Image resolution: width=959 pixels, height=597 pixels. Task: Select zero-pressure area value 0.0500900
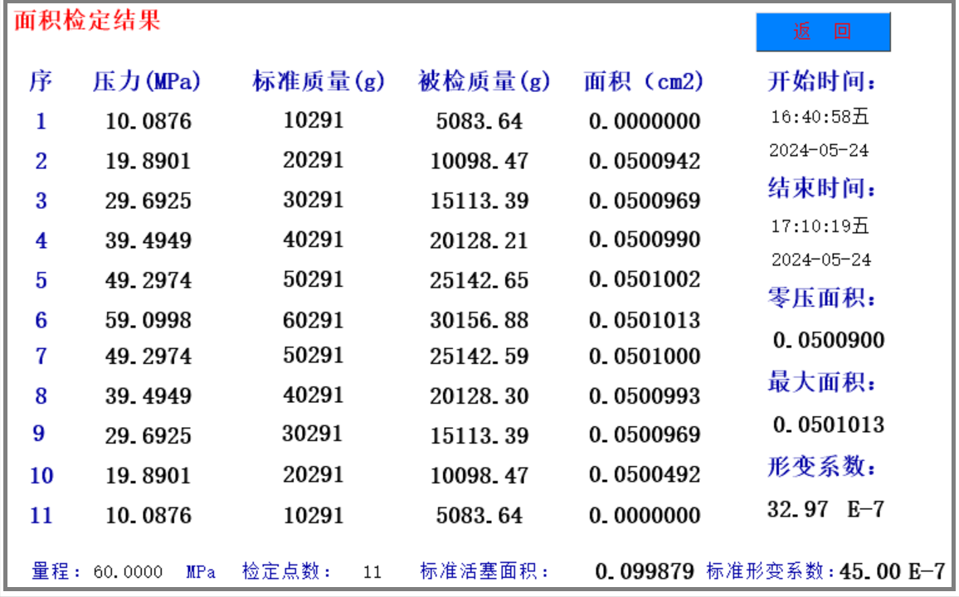click(829, 340)
